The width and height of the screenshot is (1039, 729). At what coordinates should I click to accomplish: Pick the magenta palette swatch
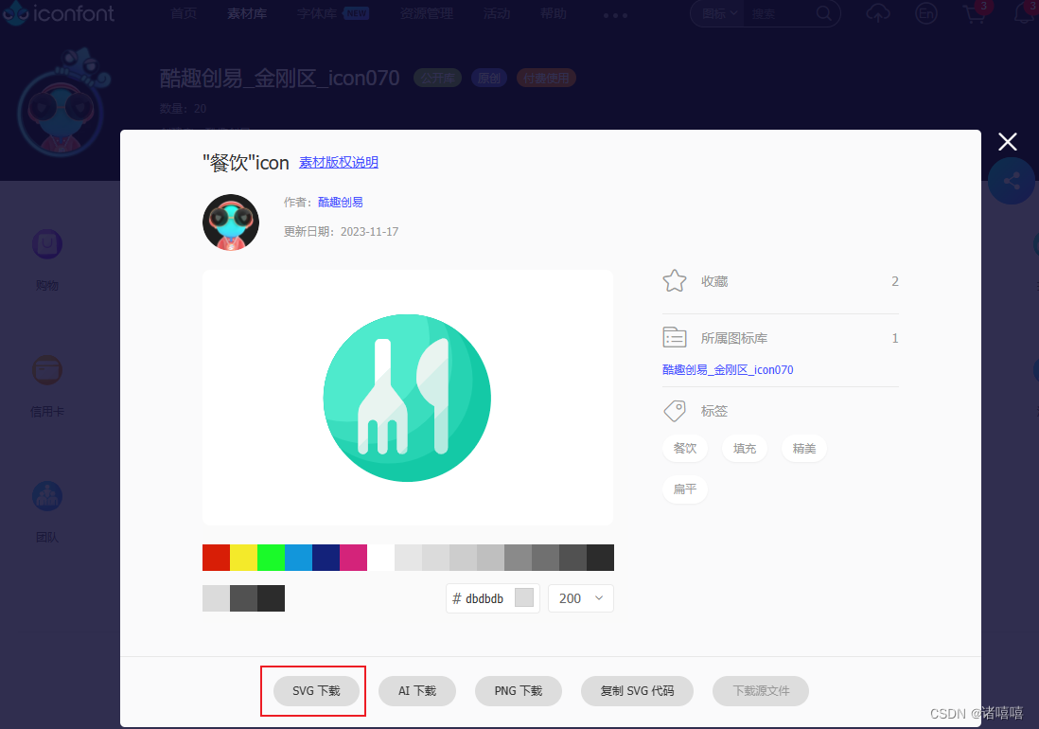(353, 558)
